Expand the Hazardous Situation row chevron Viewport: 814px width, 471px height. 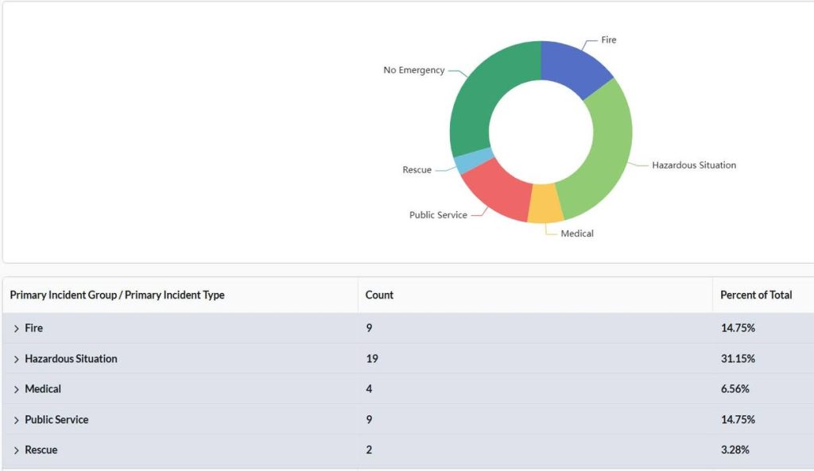coord(16,359)
